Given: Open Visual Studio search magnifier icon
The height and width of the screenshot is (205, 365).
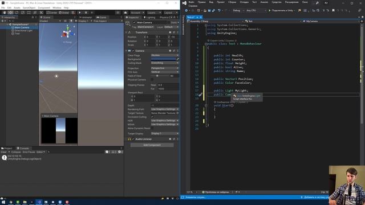Looking at the screenshot, I should coord(317,3).
